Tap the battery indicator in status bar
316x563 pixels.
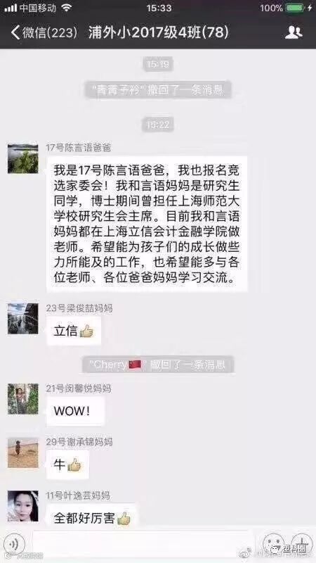(x=294, y=8)
